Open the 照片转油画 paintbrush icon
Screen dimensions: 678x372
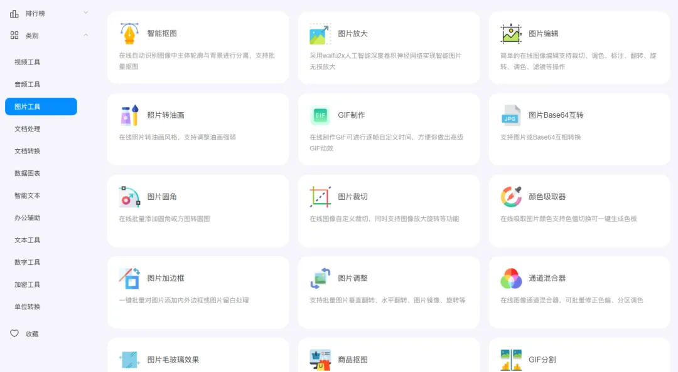pos(129,115)
